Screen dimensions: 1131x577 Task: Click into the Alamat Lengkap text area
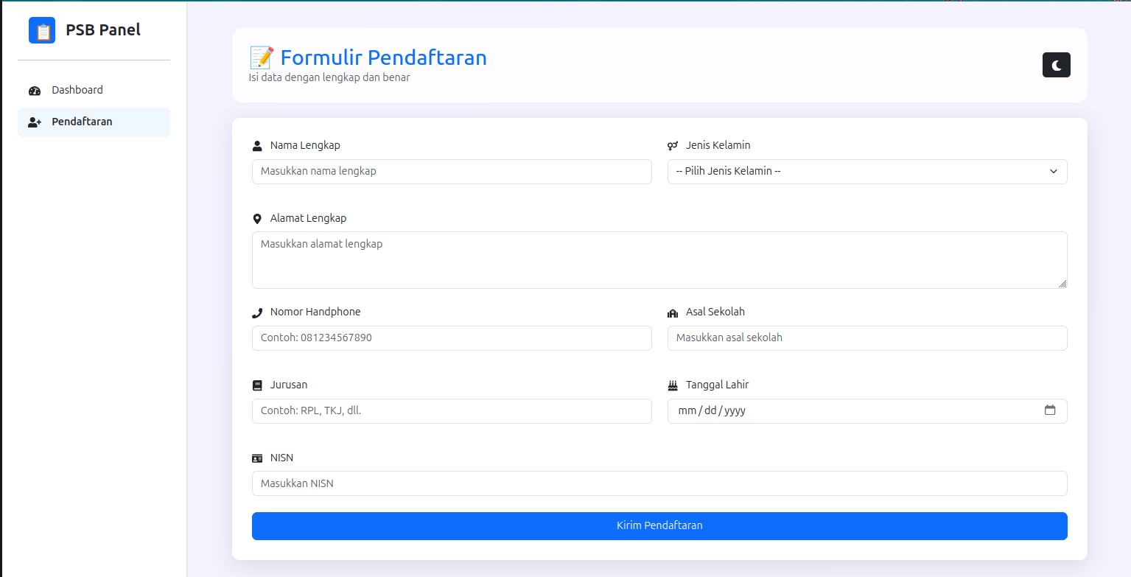(x=659, y=259)
